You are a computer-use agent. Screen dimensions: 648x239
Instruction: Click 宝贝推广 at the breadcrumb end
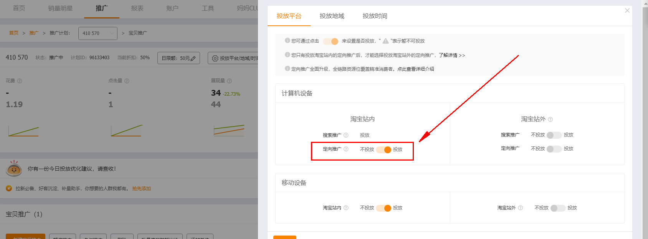[x=138, y=33]
